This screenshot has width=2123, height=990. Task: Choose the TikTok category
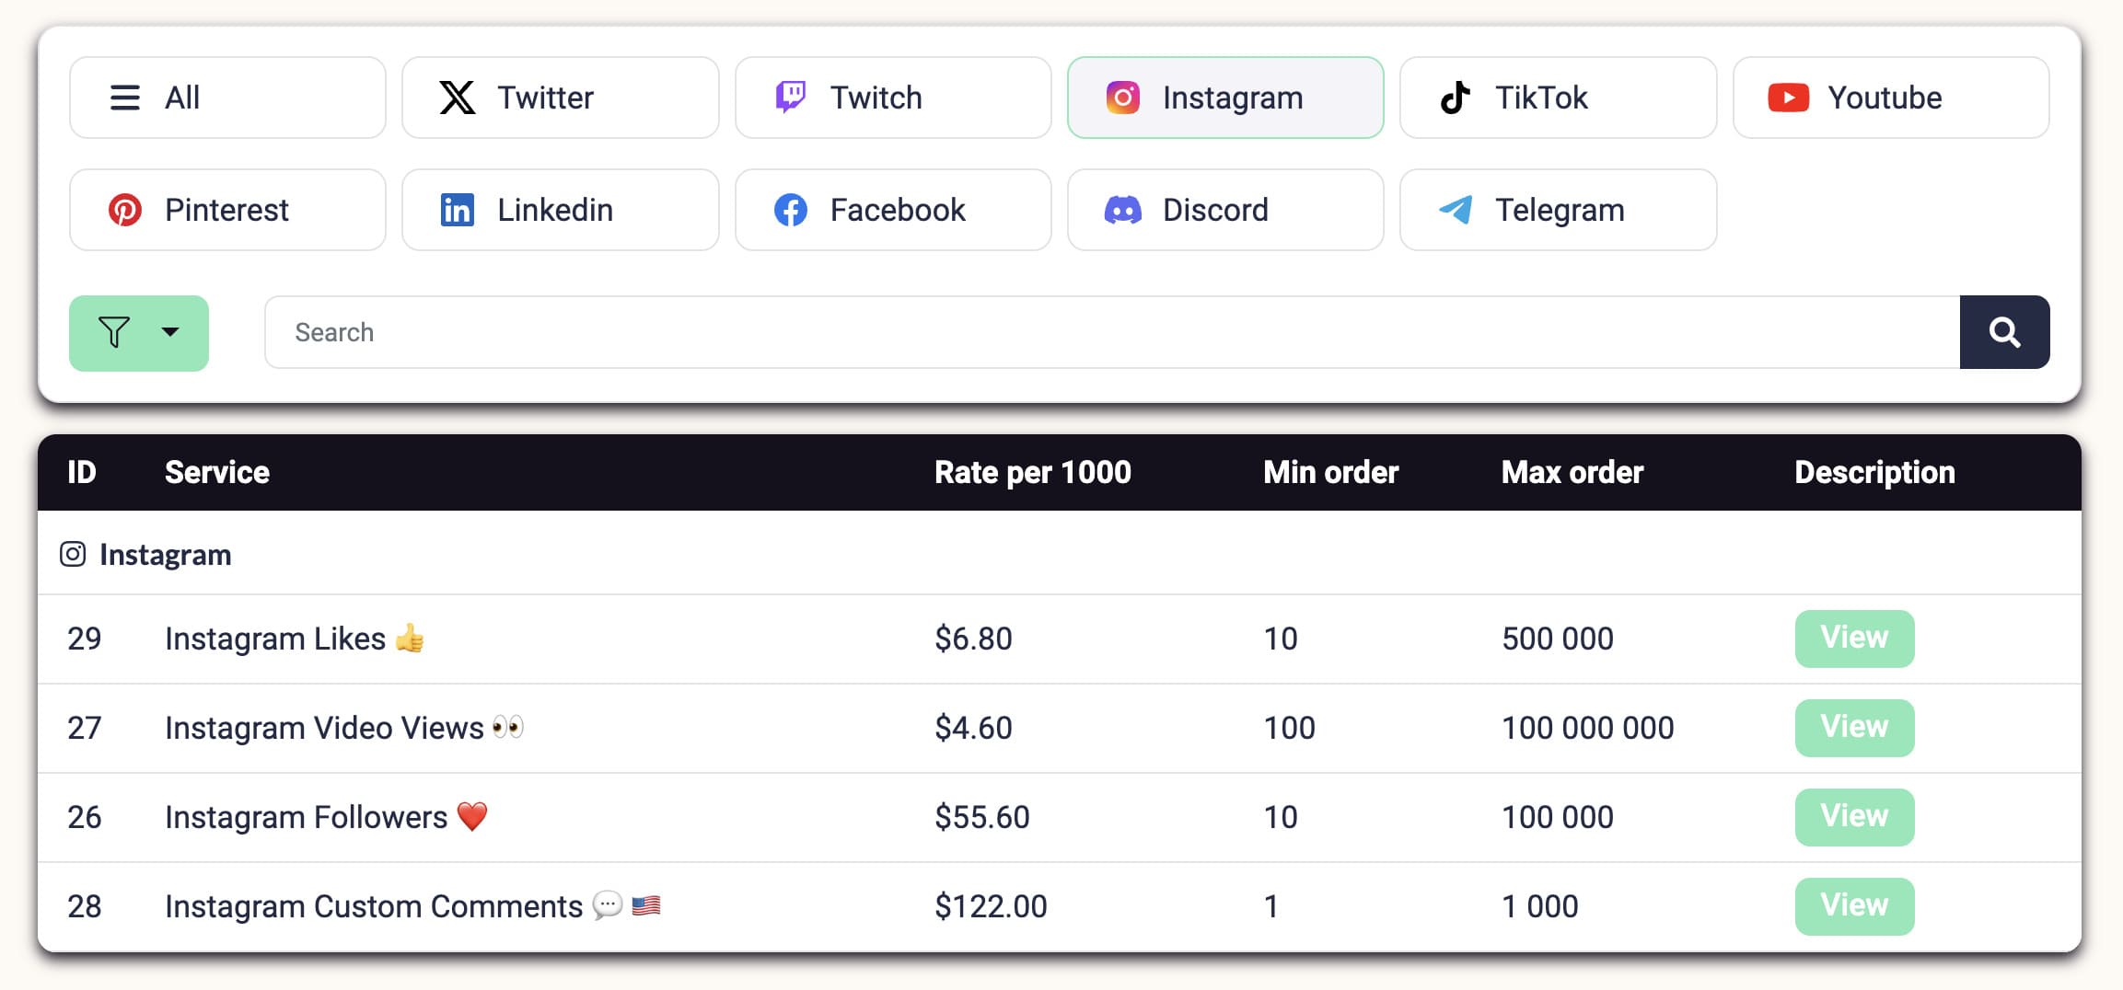pos(1557,98)
